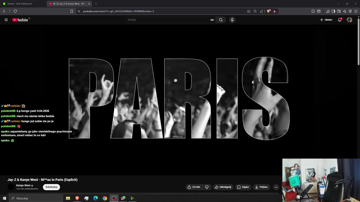The image size is (360, 202).
Task: Open OBS Studio from the taskbar
Action: tap(114, 198)
